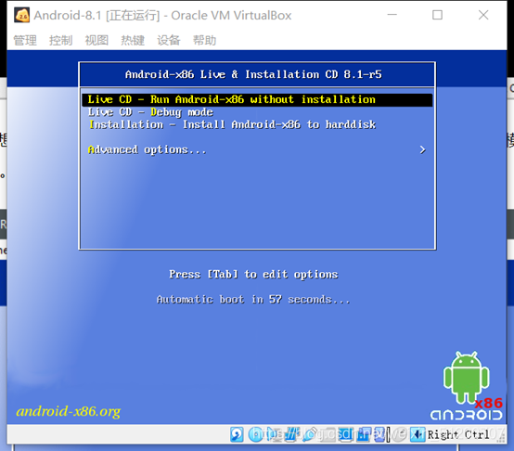The height and width of the screenshot is (451, 514).
Task: Click the video recording status icon
Action: (x=364, y=434)
